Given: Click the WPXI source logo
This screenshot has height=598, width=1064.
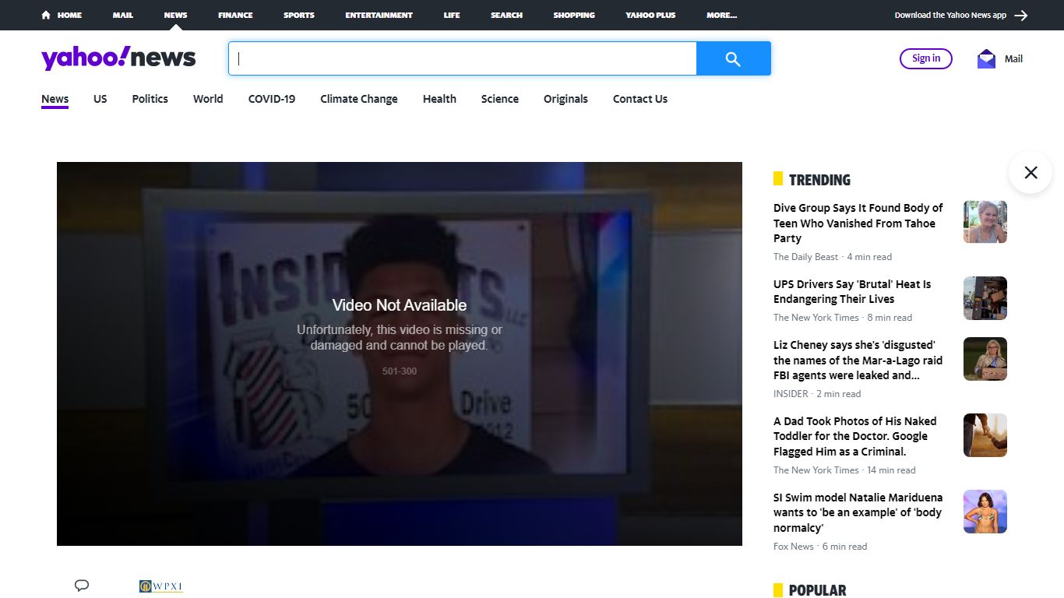Looking at the screenshot, I should pos(160,586).
